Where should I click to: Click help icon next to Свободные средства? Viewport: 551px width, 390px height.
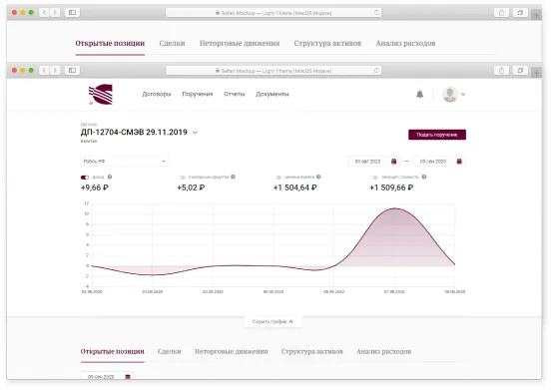[233, 177]
